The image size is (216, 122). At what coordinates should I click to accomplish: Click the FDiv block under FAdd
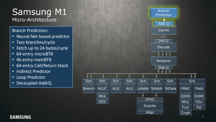199,102
